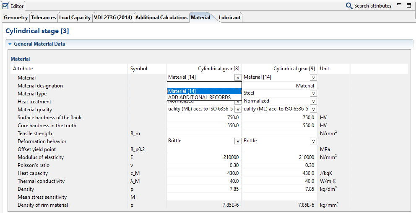Click the Search attributes magnifier icon
The width and height of the screenshot is (416, 213).
pyautogui.click(x=349, y=6)
